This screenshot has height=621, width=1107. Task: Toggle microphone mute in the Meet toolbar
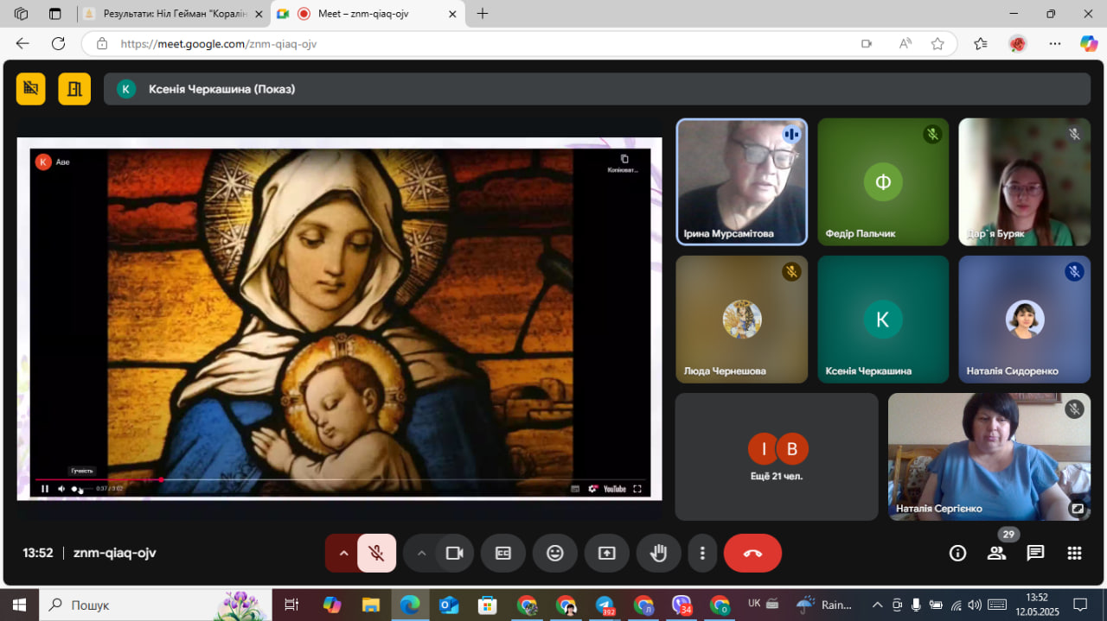(x=377, y=553)
